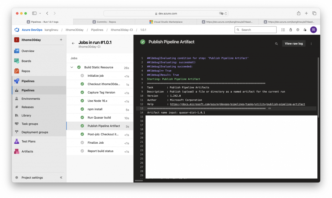The width and height of the screenshot is (332, 198).
Task: Select the Run Quasar build step
Action: pyautogui.click(x=100, y=117)
